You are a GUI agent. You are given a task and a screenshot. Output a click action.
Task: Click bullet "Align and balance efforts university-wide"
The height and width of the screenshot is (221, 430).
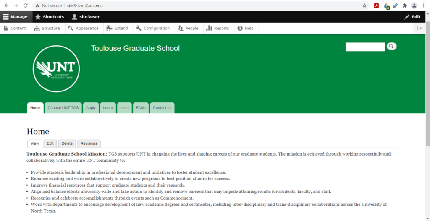[181, 192]
